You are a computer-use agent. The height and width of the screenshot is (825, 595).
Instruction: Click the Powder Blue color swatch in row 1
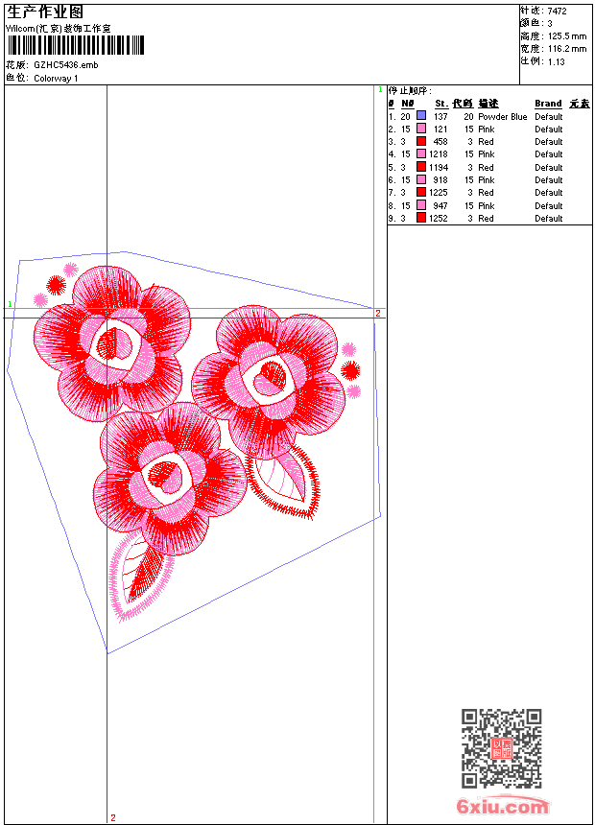click(420, 115)
